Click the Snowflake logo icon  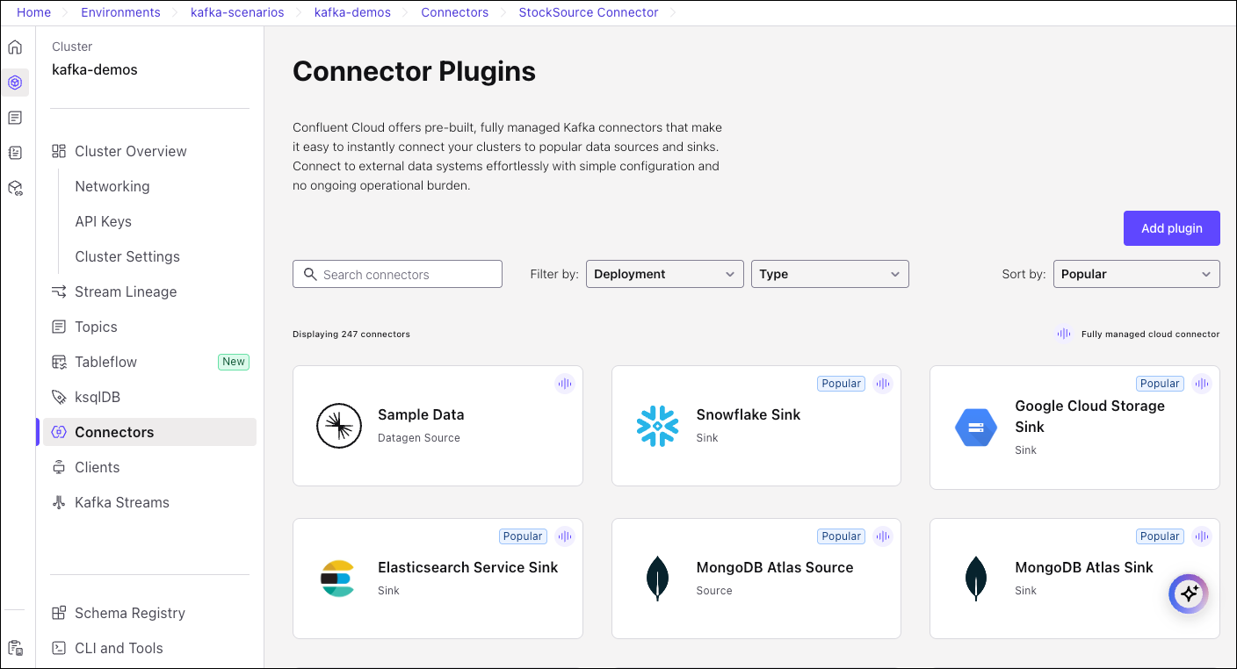657,426
